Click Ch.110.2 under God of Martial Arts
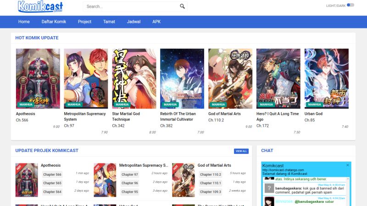This screenshot has width=367, height=206. (x=216, y=120)
